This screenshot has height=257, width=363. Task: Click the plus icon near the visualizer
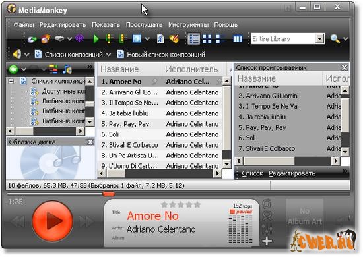267,241
